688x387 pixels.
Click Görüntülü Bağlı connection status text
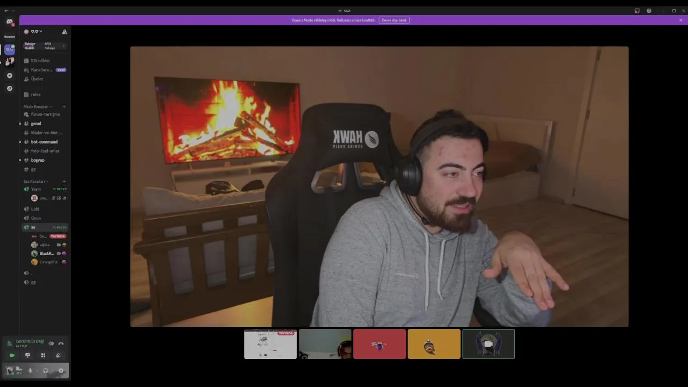pos(30,341)
